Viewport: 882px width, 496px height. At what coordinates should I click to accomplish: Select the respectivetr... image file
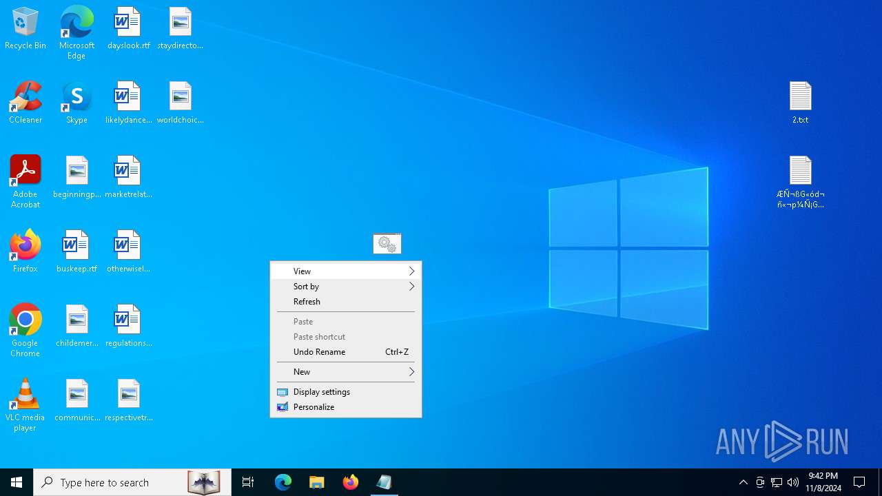(x=128, y=401)
